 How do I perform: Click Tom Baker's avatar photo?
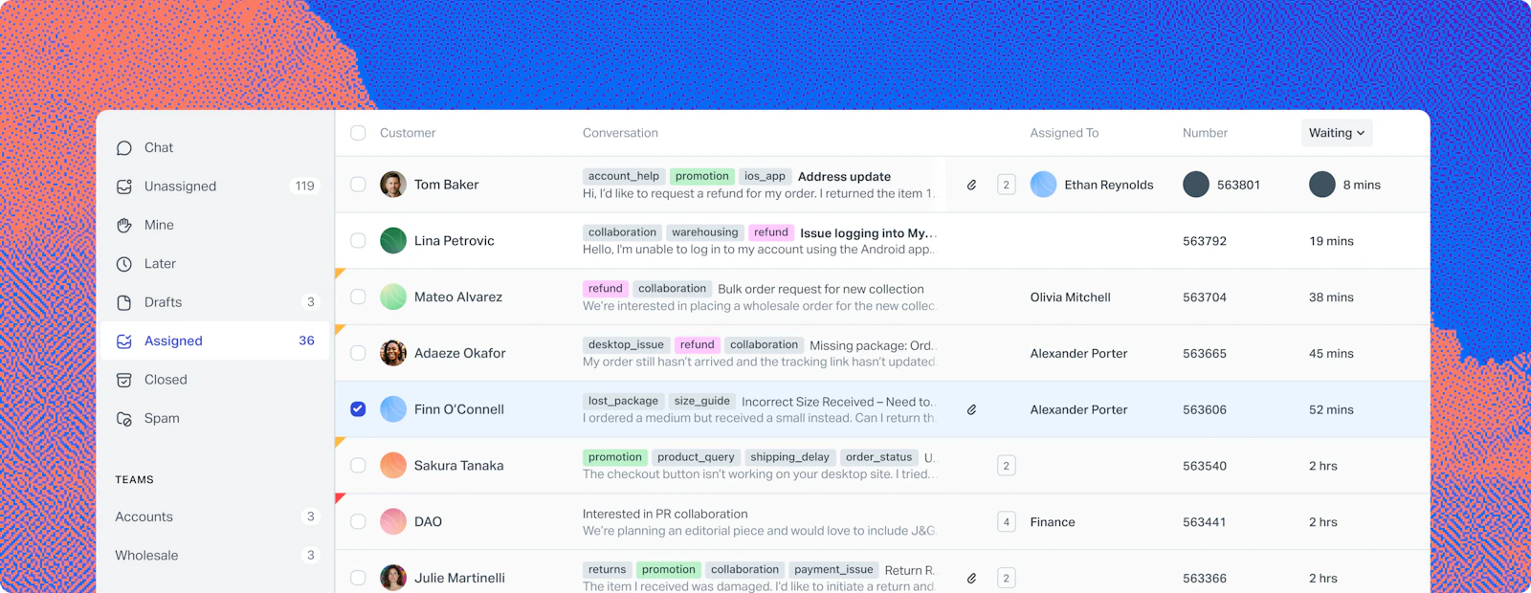pos(393,185)
